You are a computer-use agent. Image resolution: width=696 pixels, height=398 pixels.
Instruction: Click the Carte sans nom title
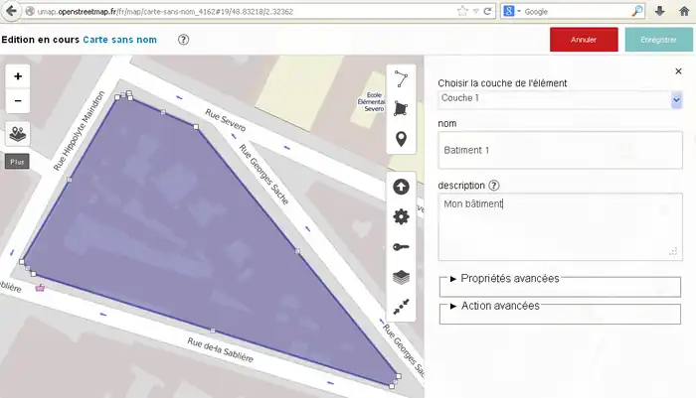click(x=122, y=40)
